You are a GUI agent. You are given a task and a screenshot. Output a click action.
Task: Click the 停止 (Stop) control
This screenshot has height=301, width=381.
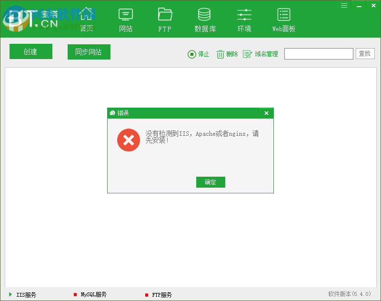tap(198, 54)
